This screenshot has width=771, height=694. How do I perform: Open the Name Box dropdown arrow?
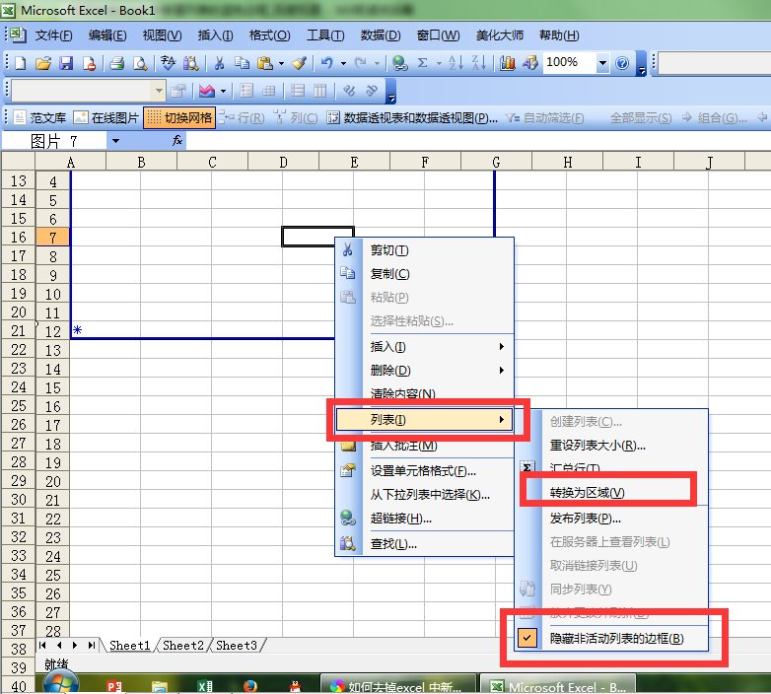115,141
